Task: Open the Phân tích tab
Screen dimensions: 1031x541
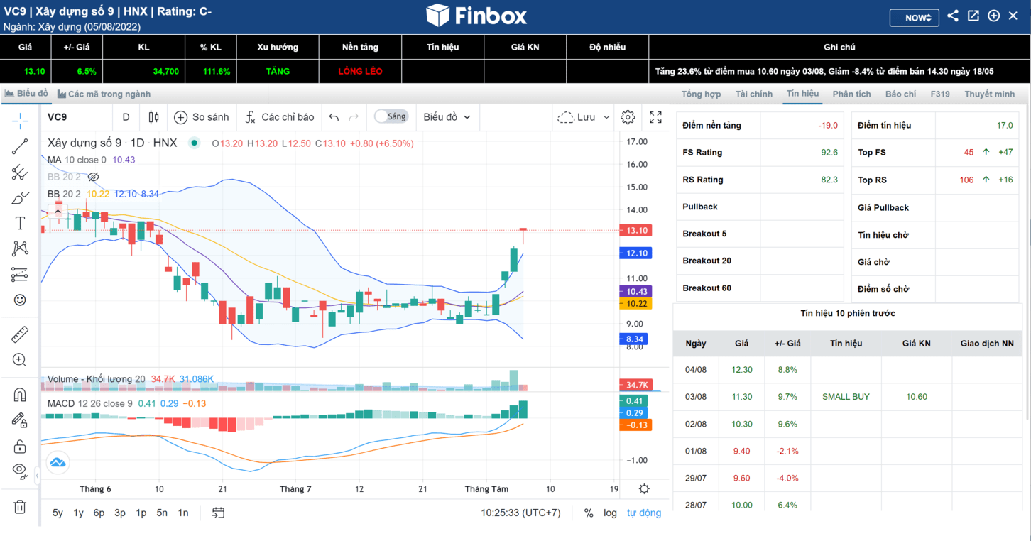Action: click(x=851, y=94)
